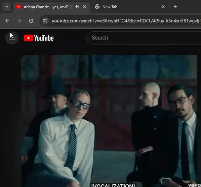Switch to the Ariana Grande YouTube tab

click(51, 7)
